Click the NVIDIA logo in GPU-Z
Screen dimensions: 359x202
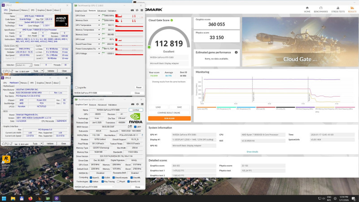pos(136,118)
